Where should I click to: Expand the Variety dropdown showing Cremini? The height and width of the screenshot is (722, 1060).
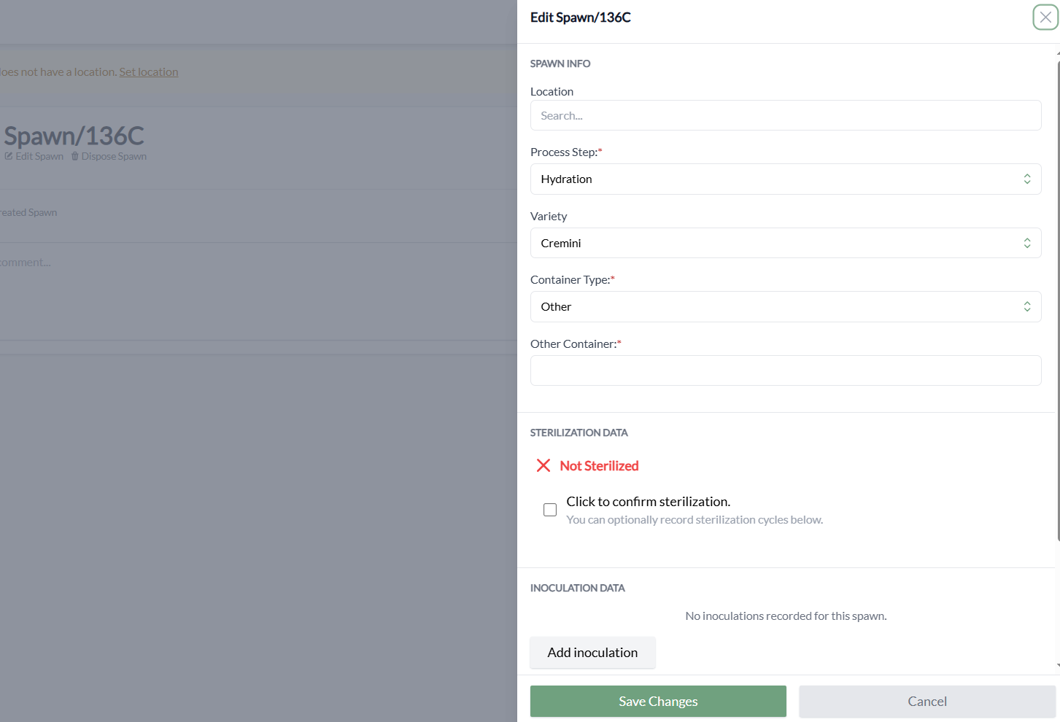(785, 243)
